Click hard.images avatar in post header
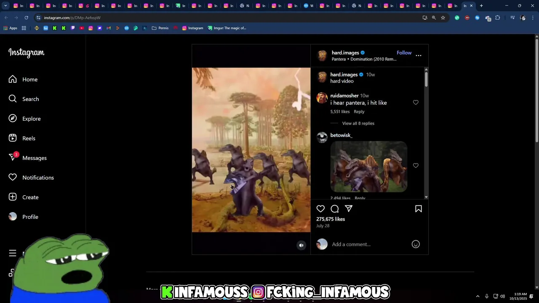The width and height of the screenshot is (539, 303). tap(322, 56)
